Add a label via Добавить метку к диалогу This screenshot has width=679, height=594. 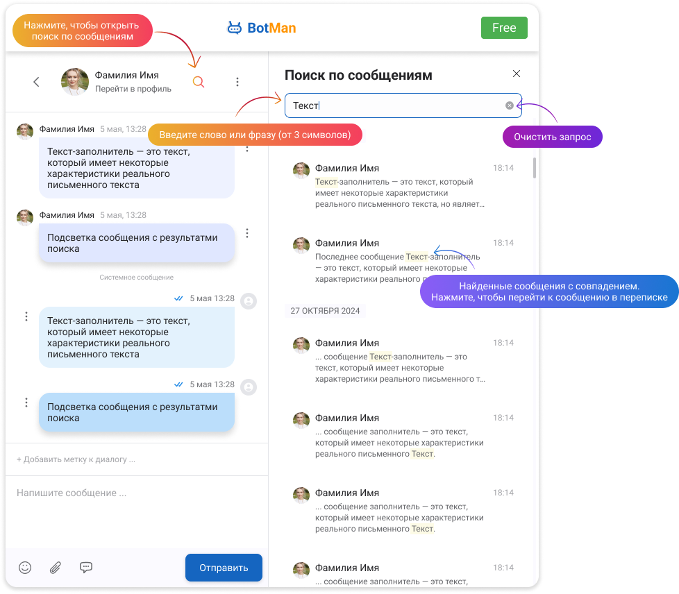76,459
